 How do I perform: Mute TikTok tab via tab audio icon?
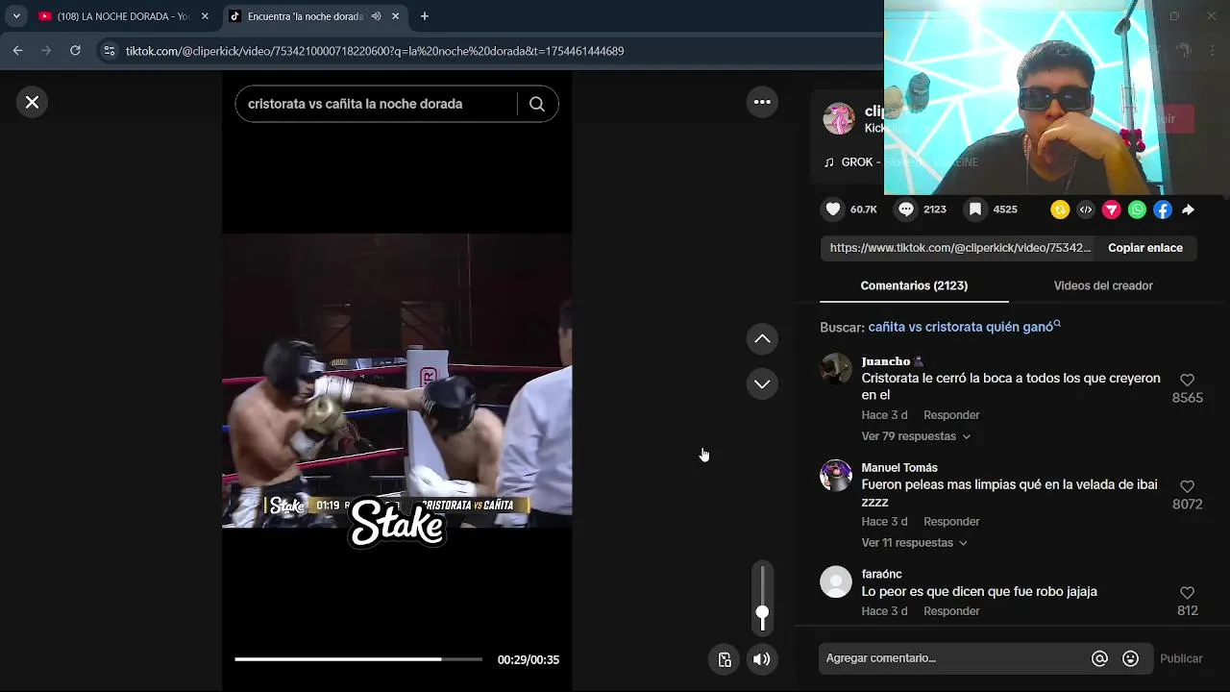[376, 16]
